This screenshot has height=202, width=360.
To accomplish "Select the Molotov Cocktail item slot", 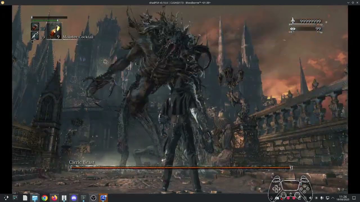I will 54,31.
